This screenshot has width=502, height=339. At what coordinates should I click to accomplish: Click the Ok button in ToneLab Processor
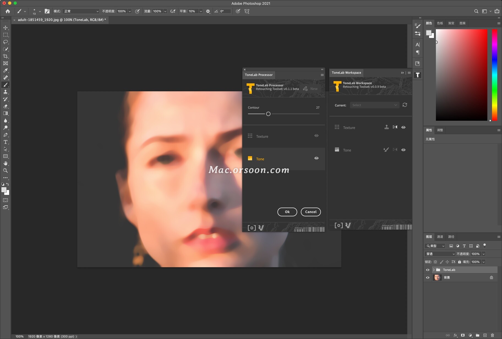click(x=287, y=212)
